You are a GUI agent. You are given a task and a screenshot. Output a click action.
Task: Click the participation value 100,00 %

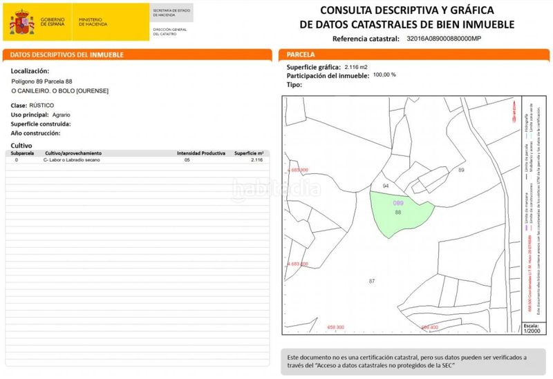384,75
